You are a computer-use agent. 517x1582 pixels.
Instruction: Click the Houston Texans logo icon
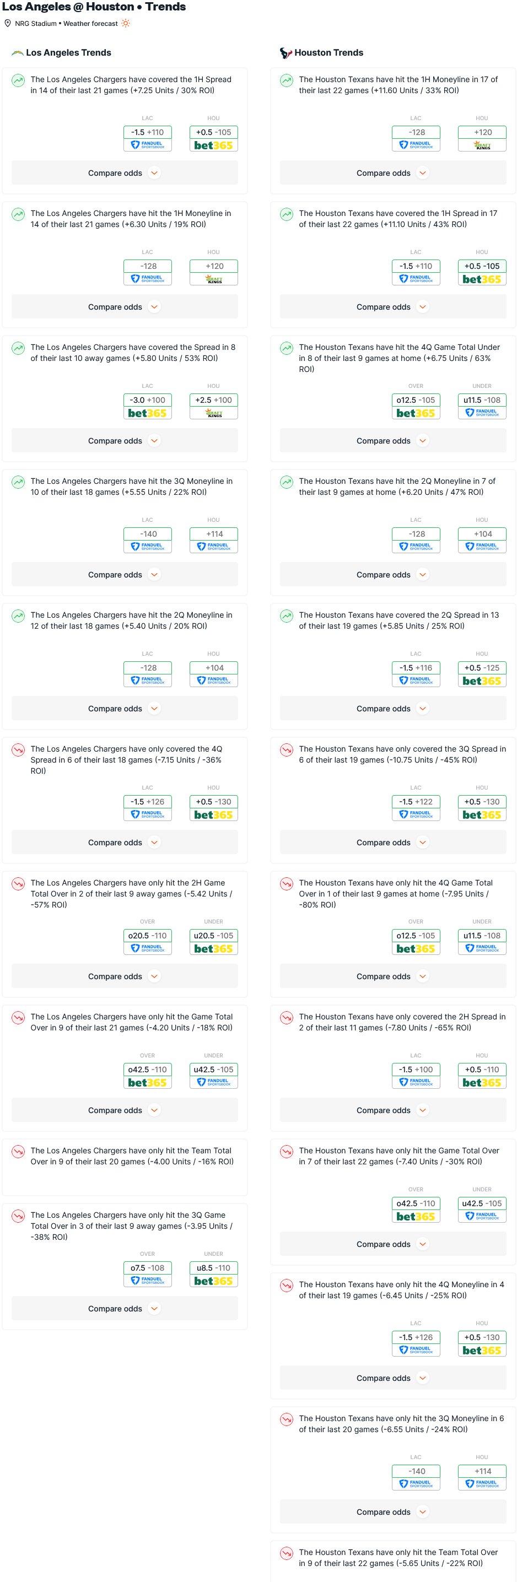click(x=286, y=53)
